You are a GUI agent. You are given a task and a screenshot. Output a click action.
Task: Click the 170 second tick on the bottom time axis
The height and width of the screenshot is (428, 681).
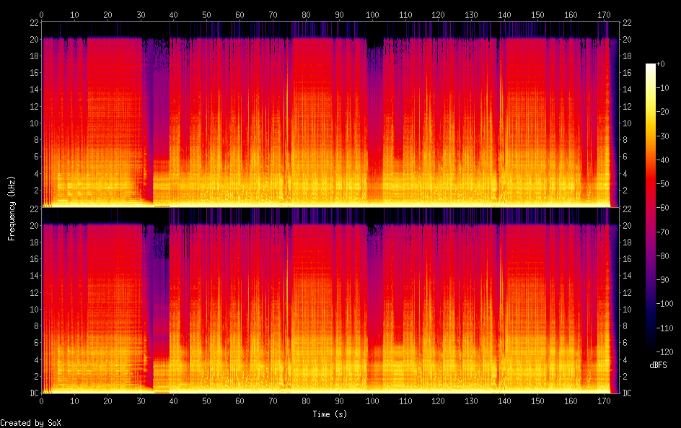[x=604, y=401]
